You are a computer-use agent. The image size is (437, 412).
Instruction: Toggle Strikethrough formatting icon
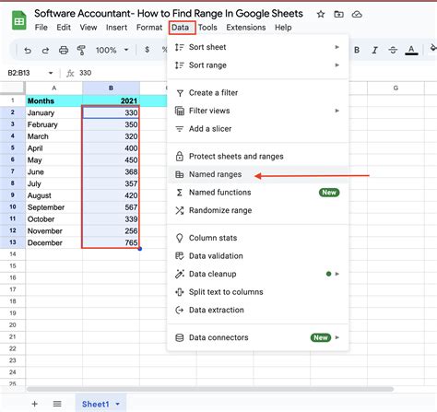pos(393,50)
